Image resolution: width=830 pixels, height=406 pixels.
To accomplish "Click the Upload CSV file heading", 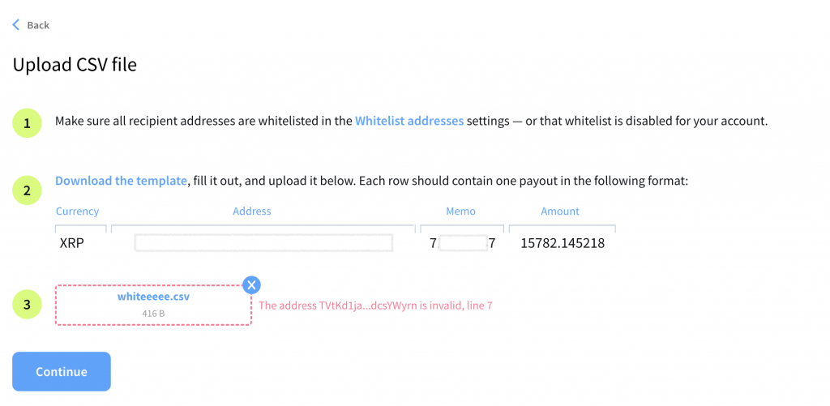I will [75, 65].
